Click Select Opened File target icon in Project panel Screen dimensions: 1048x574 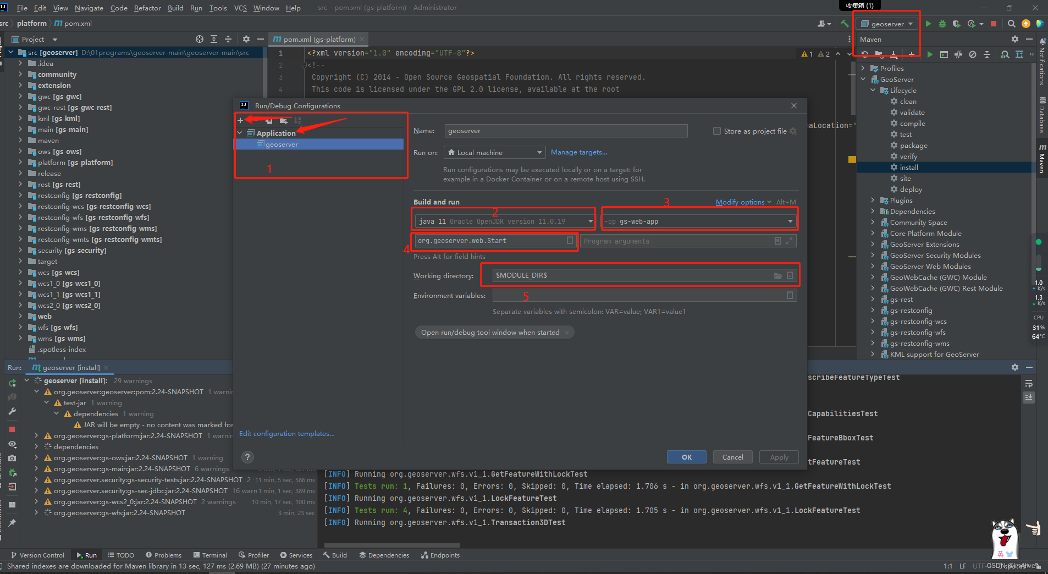(x=200, y=39)
